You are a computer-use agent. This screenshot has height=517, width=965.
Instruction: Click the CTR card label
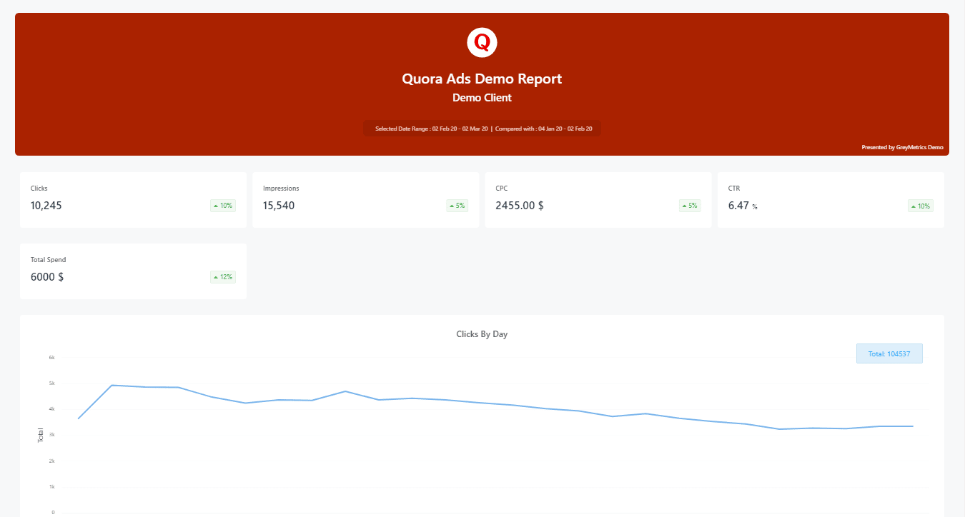pyautogui.click(x=734, y=189)
